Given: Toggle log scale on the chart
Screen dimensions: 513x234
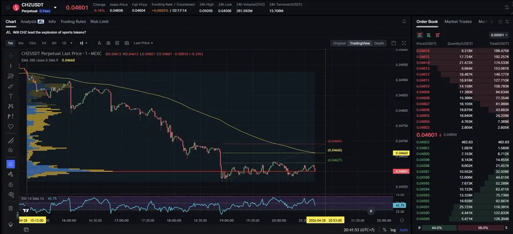Looking at the screenshot, I should pos(393,230).
